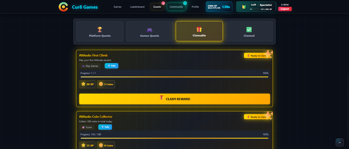Click the star icon next to 35 XP
The height and width of the screenshot is (149, 349).
[83, 145]
